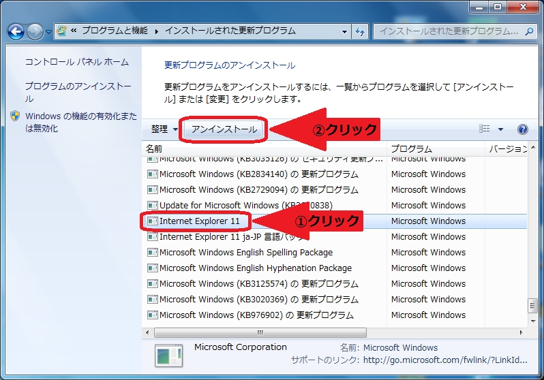Expand the address bar history dropdown
This screenshot has width=544, height=380.
[344, 31]
